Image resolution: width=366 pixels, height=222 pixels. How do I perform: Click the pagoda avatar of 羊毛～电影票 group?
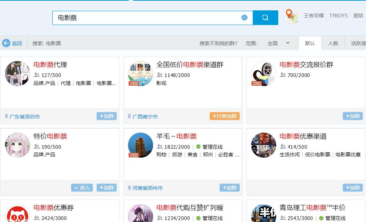tap(140, 145)
